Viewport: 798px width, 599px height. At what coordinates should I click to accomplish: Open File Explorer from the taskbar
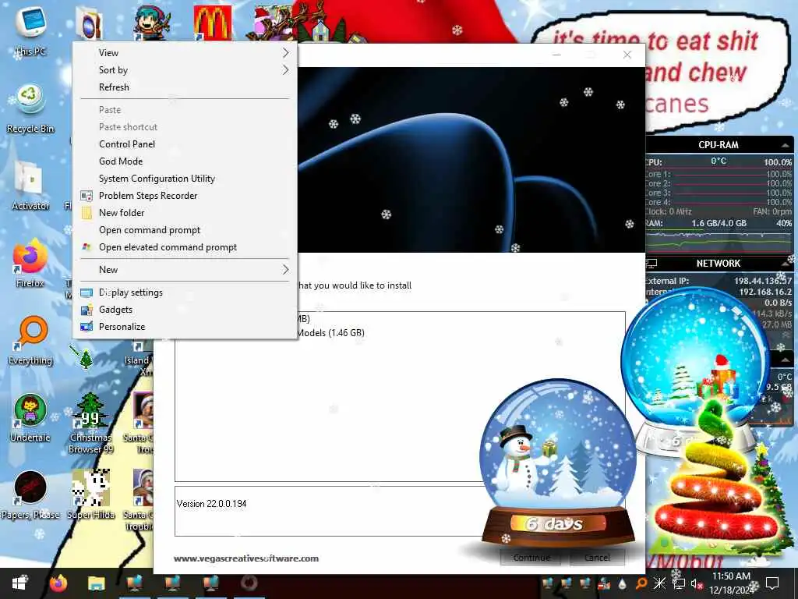96,583
